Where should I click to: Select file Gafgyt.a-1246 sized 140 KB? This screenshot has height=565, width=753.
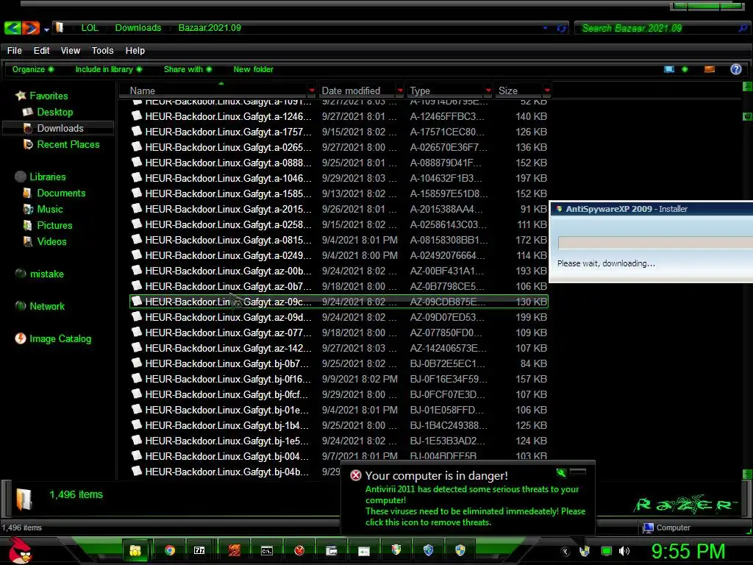[x=339, y=116]
